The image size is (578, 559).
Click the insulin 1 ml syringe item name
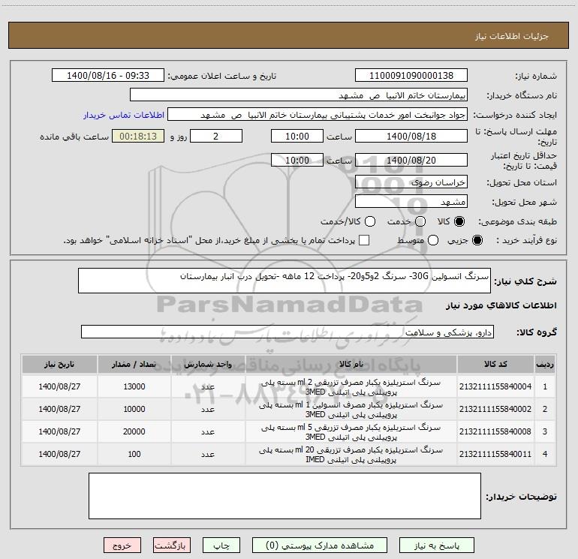tap(351, 410)
